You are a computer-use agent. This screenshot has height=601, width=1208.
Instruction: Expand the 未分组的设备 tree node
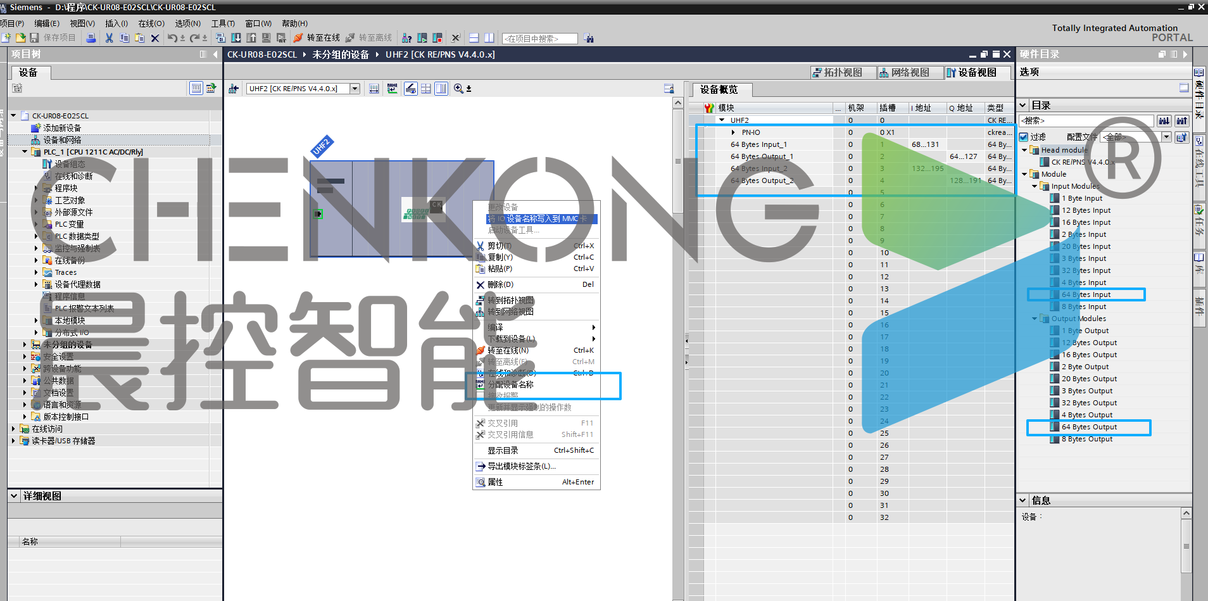25,345
